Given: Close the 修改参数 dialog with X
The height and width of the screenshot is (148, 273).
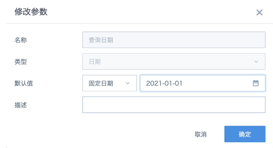Looking at the screenshot, I should point(260,12).
